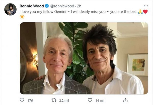Click the praying hands emoji
The width and height of the screenshot is (153, 105).
coord(140,12)
